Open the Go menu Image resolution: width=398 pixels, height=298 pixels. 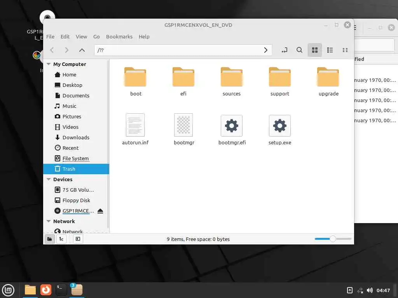96,36
